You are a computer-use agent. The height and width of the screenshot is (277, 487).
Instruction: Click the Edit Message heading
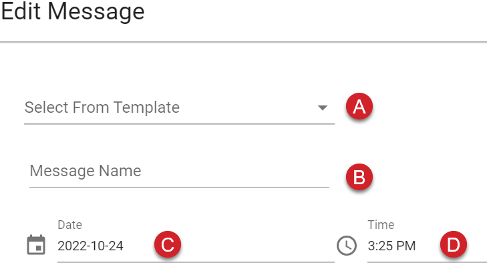[73, 12]
